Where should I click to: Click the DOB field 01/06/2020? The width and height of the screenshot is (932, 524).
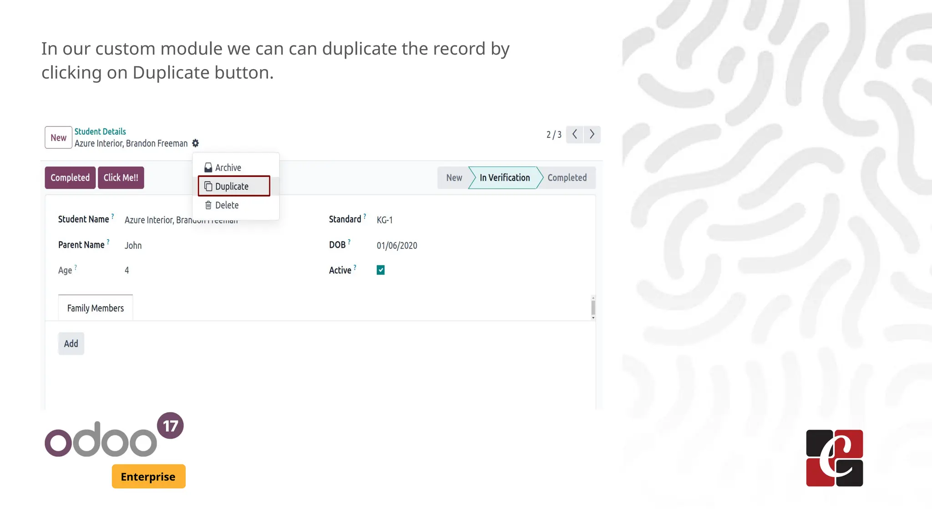click(397, 246)
